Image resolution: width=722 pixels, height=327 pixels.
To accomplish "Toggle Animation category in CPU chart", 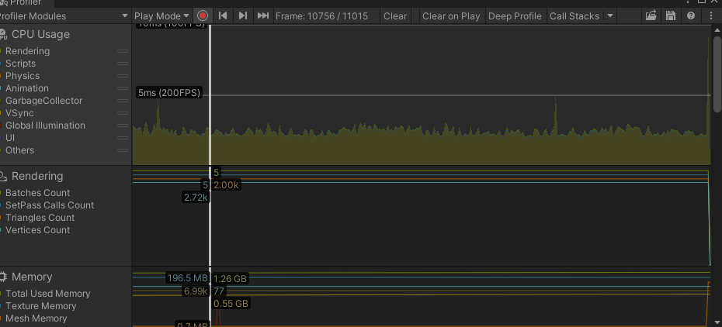I will coord(26,88).
